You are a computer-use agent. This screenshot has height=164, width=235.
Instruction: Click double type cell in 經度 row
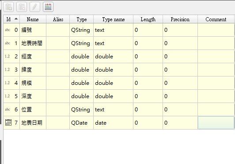pos(82,57)
